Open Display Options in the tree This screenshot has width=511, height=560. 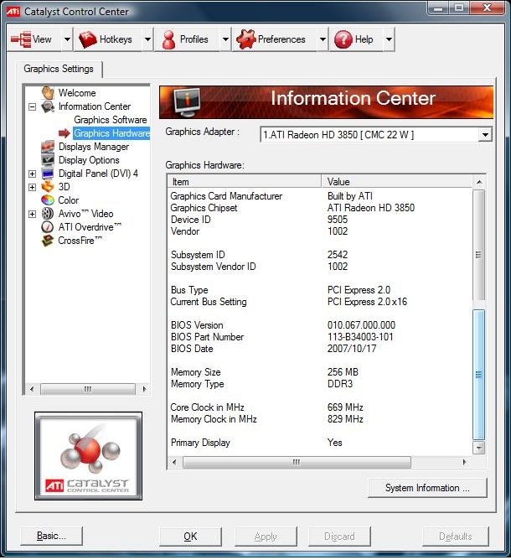pyautogui.click(x=89, y=160)
